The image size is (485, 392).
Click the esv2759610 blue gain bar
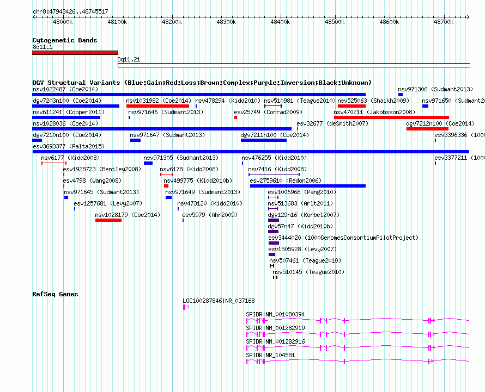click(x=308, y=186)
